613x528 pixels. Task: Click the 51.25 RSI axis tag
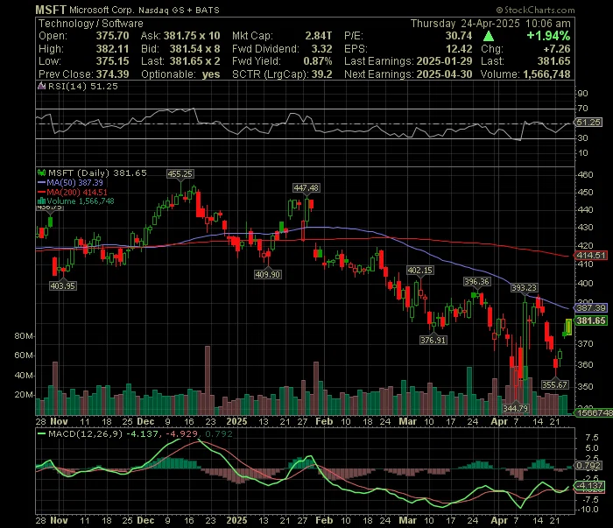(x=588, y=123)
